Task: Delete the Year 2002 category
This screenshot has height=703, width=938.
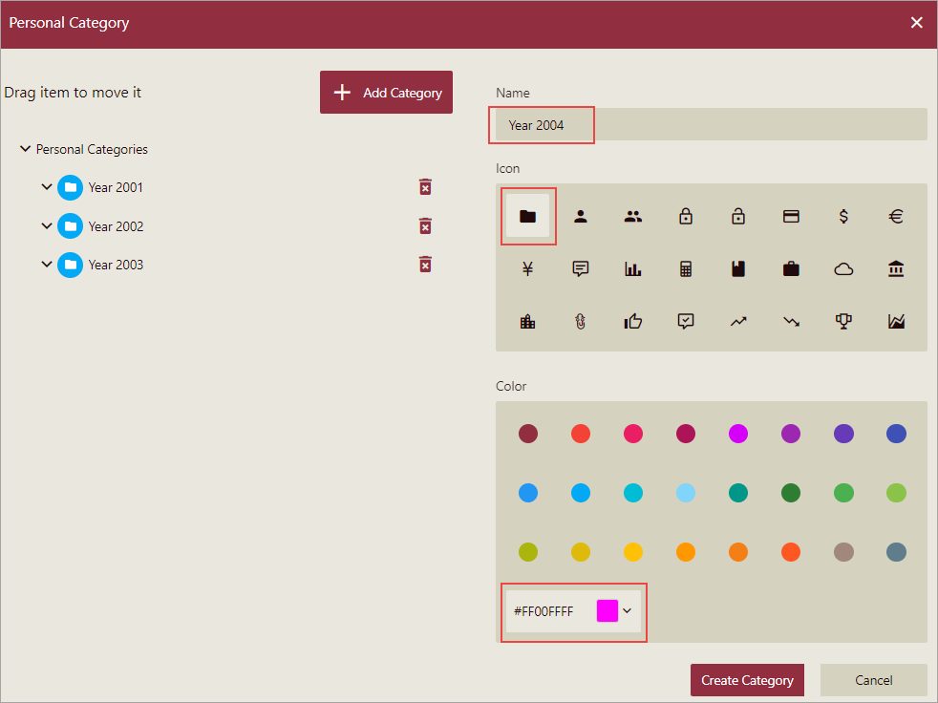Action: pos(425,225)
